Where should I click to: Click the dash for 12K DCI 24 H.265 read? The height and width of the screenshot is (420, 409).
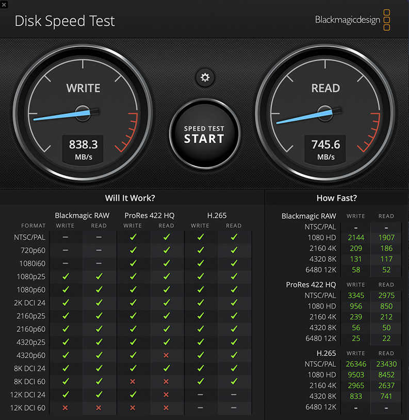coord(234,395)
